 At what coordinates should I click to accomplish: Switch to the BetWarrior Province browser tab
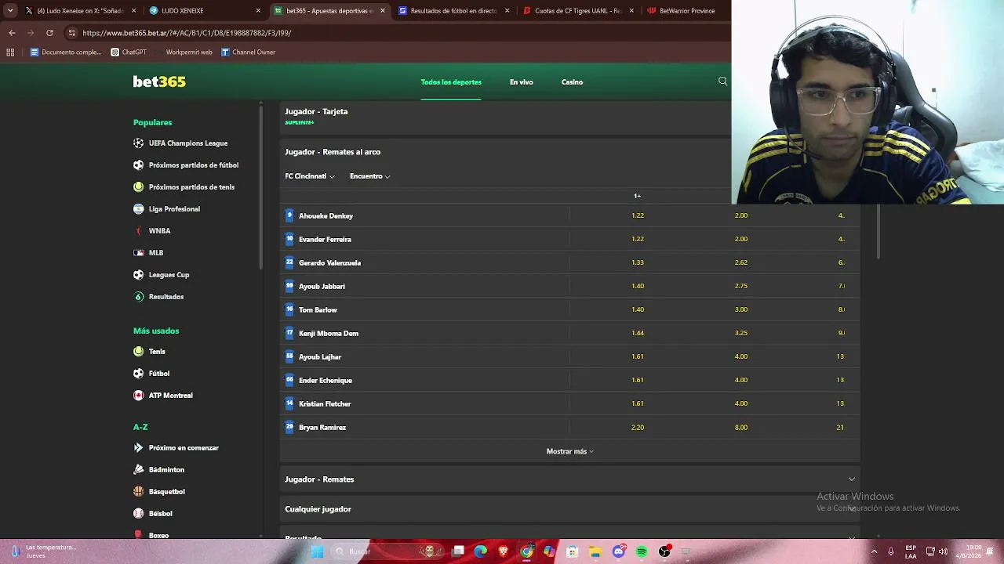[685, 11]
